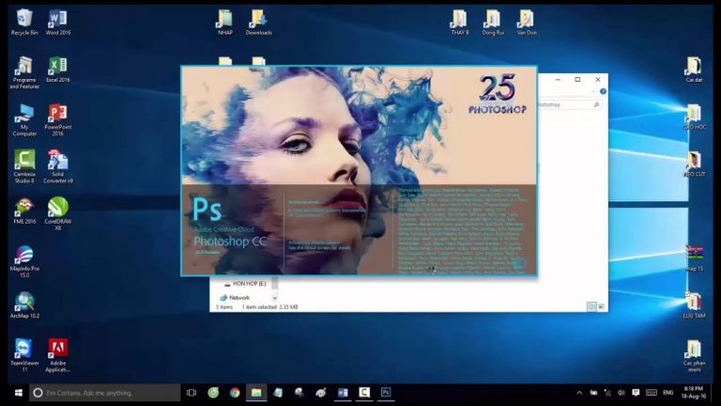Open the Downloads folder on the desktop
Image resolution: width=721 pixels, height=406 pixels.
[x=258, y=23]
